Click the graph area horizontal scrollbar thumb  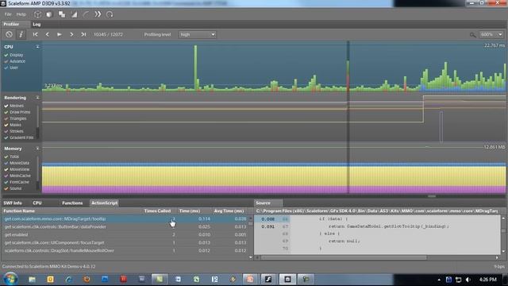point(432,196)
